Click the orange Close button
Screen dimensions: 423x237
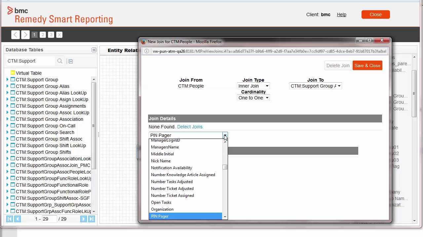coord(376,14)
